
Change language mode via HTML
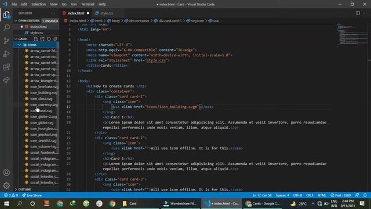click(322, 195)
